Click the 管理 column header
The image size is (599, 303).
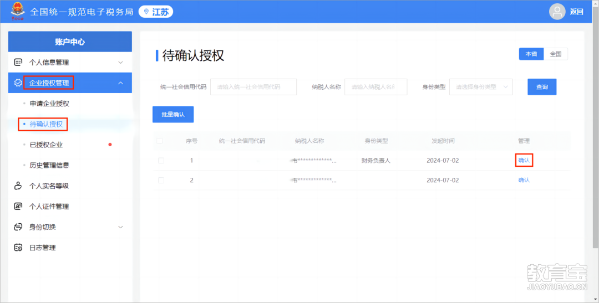click(x=524, y=141)
